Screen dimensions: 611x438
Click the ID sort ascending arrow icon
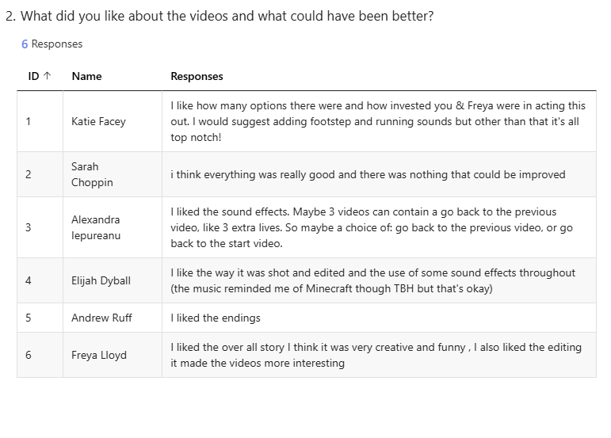point(47,76)
